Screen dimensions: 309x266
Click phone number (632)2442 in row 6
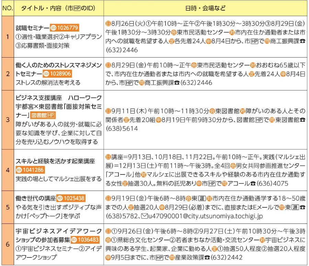(x=227, y=257)
